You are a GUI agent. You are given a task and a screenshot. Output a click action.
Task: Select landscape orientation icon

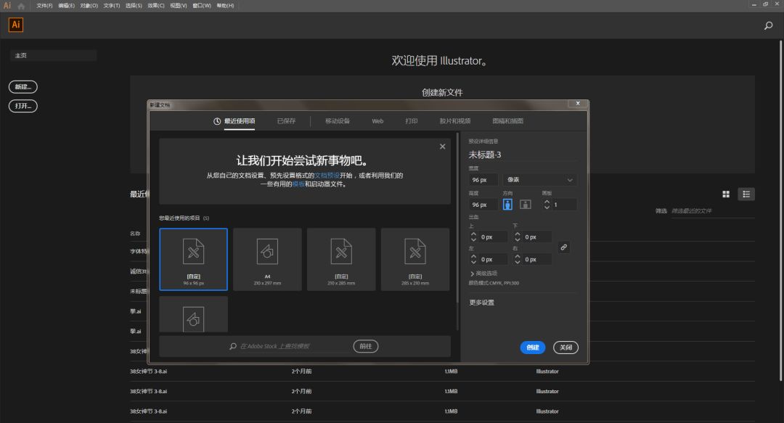pyautogui.click(x=525, y=204)
